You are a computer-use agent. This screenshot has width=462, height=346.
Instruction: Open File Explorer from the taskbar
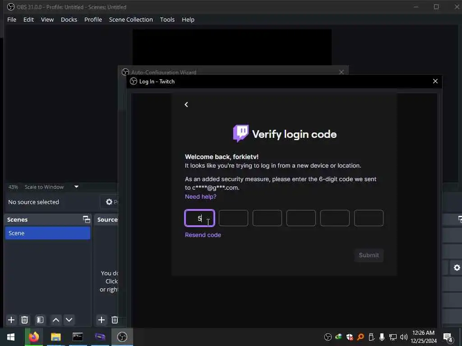point(55,337)
